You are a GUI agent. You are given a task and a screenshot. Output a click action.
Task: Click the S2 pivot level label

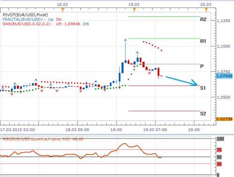(x=203, y=114)
